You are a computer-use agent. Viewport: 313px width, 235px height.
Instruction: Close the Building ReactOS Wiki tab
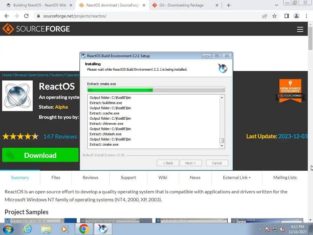point(71,6)
